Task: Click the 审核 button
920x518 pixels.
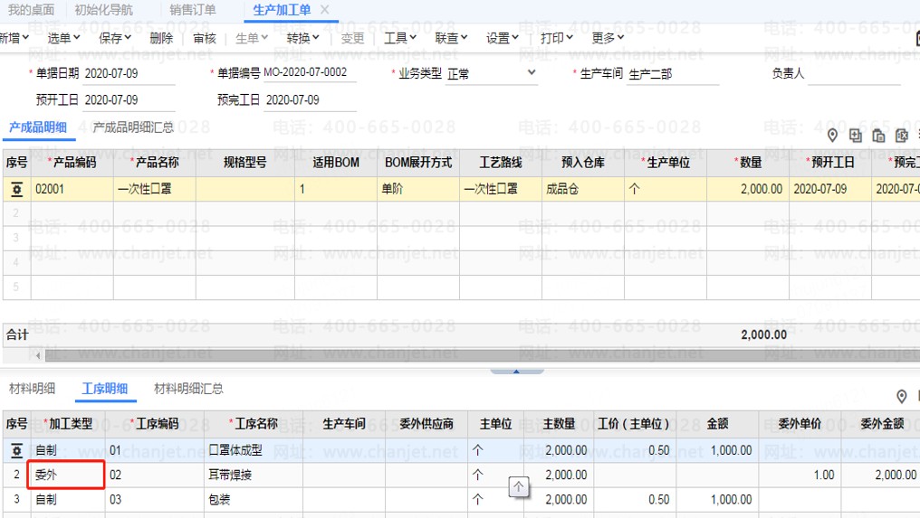Action: (205, 38)
